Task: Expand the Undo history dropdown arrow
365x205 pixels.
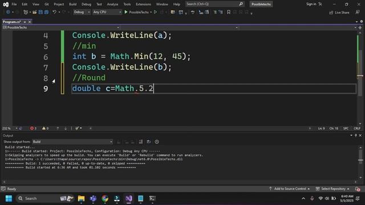Action: (59, 12)
